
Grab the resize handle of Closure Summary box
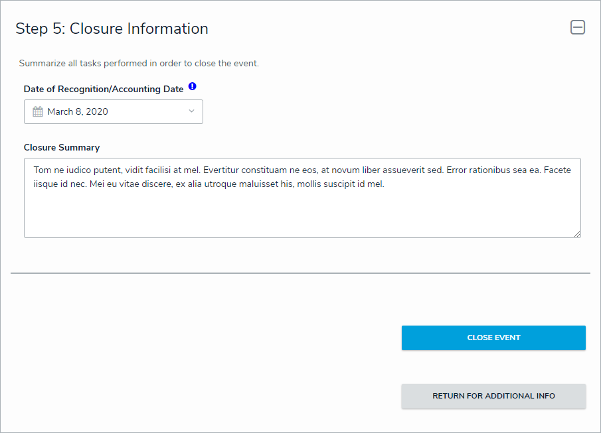click(577, 233)
